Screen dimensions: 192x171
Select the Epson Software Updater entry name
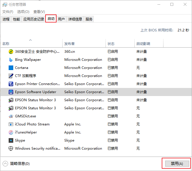click(36, 92)
